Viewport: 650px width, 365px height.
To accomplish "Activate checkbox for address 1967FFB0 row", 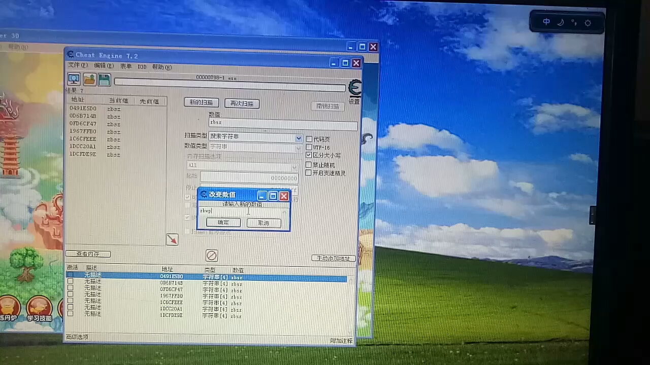I will [x=70, y=295].
